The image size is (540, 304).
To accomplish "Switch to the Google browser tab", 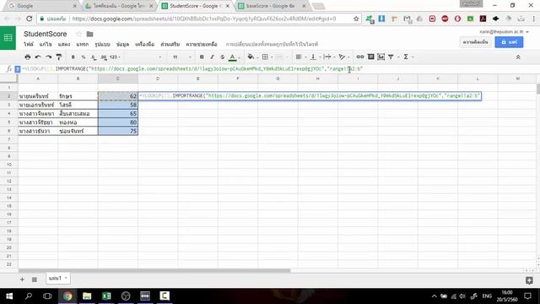I will (42, 6).
